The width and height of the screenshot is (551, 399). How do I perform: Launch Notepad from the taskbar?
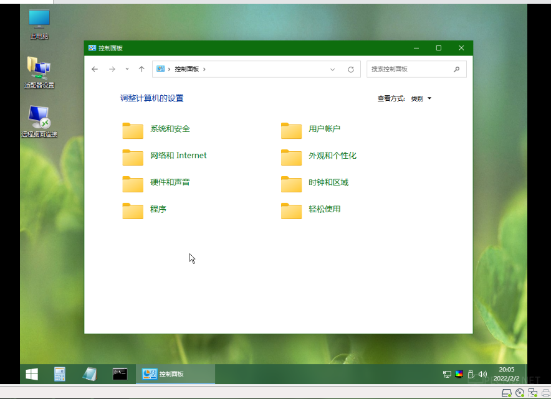90,374
